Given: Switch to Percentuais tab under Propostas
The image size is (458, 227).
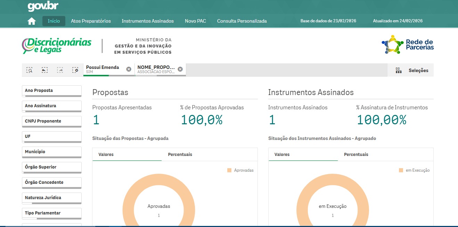Looking at the screenshot, I should pyautogui.click(x=180, y=154).
